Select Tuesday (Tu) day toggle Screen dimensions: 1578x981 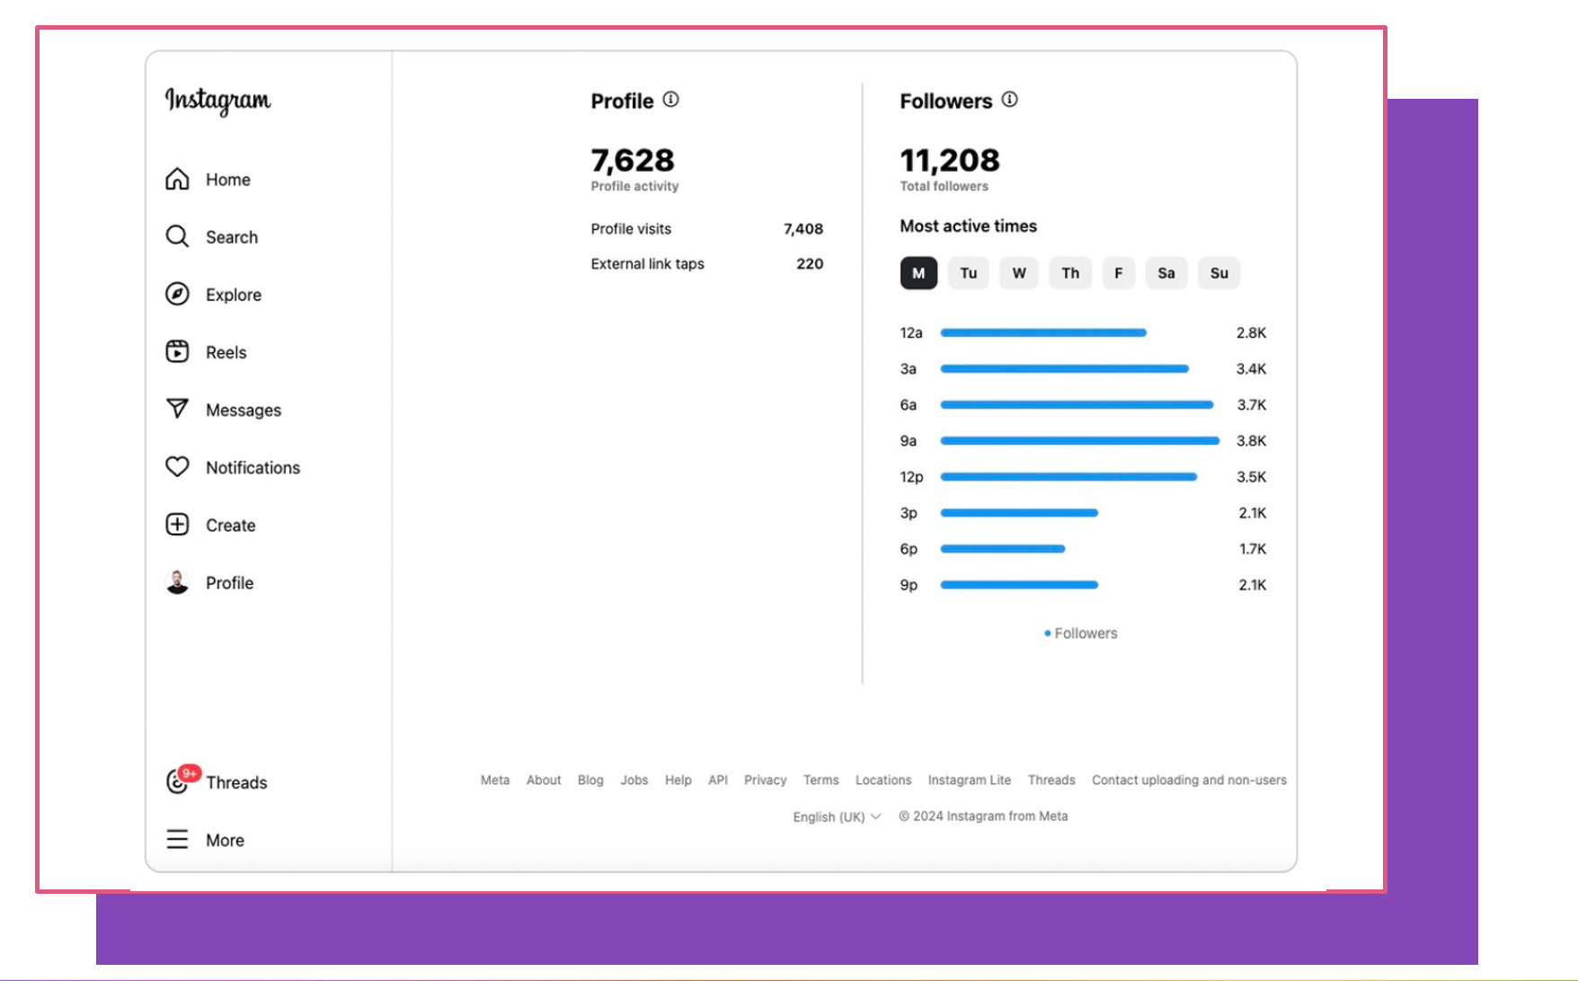click(x=968, y=273)
